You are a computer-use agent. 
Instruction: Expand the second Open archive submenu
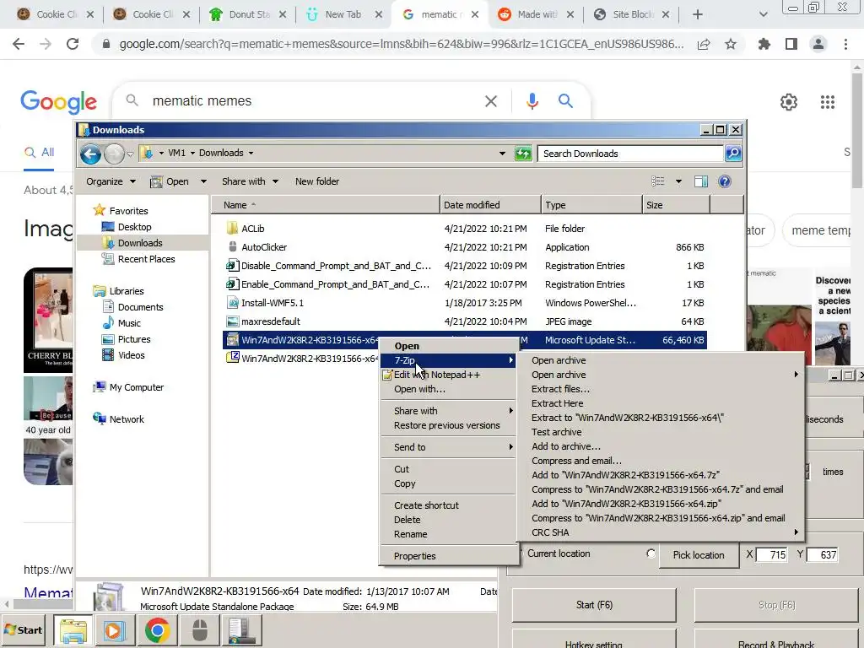661,375
